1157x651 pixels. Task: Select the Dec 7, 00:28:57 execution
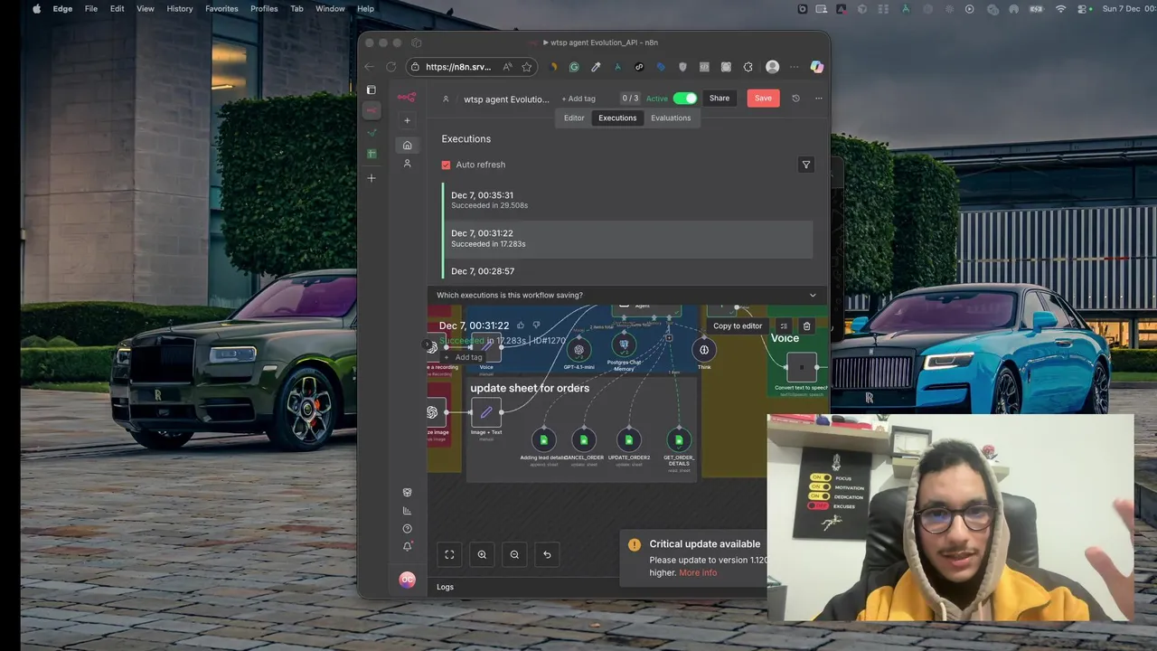[627, 271]
